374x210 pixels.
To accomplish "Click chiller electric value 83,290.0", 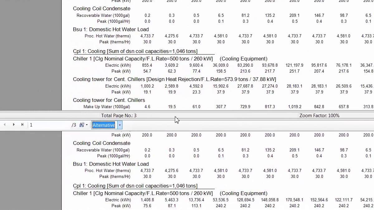I will click(x=245, y=65).
